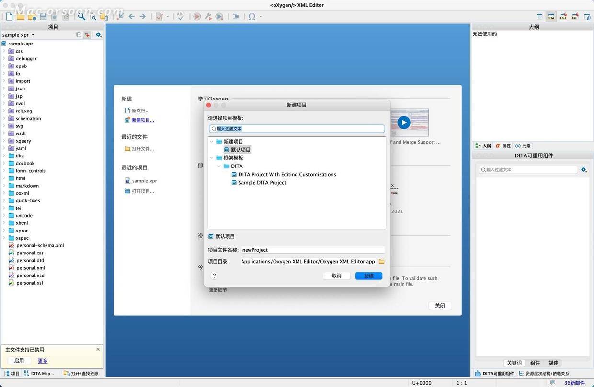Image resolution: width=594 pixels, height=387 pixels.
Task: Play the tutorial video thumbnail
Action: coord(404,122)
